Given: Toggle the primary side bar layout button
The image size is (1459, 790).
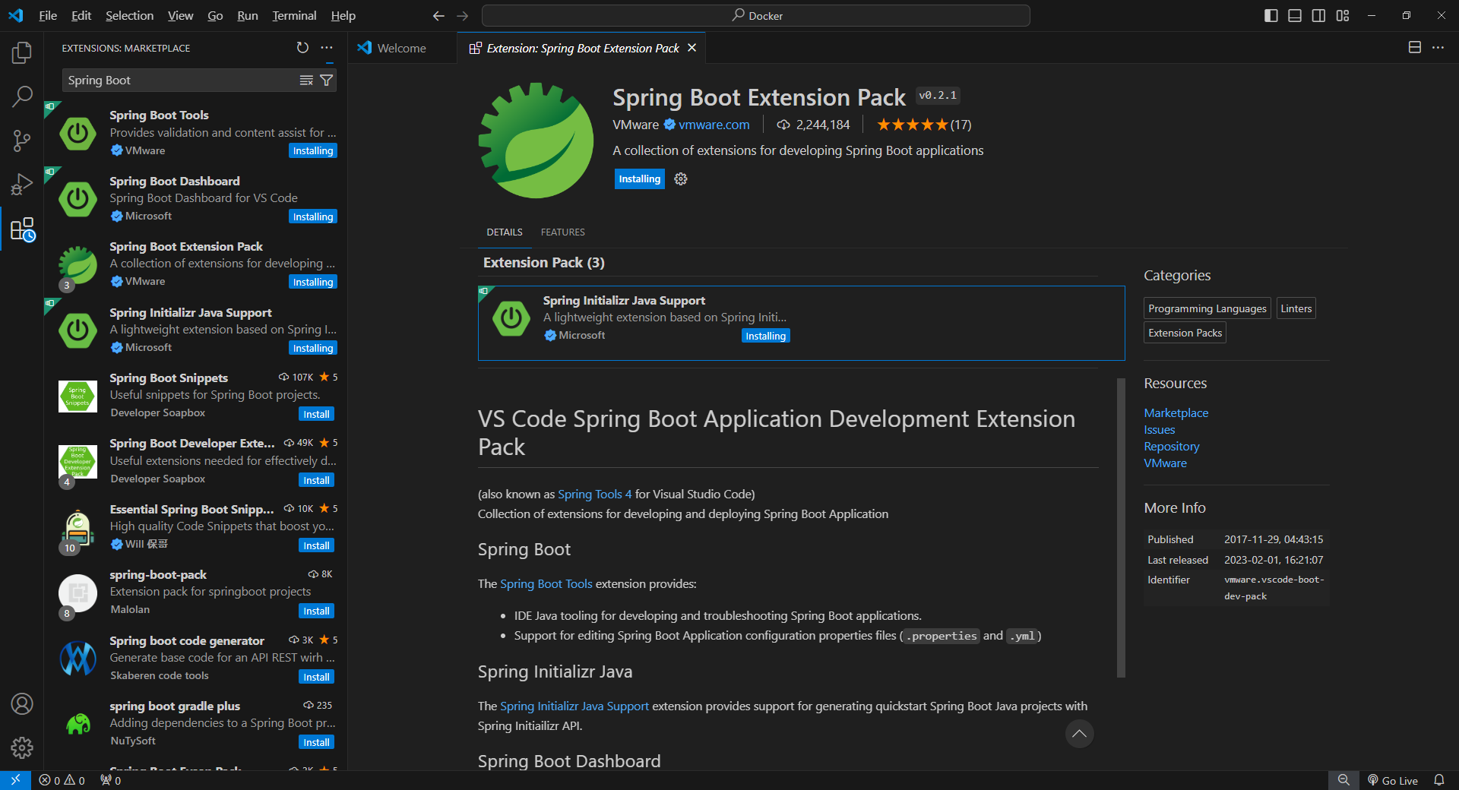Looking at the screenshot, I should (x=1271, y=16).
